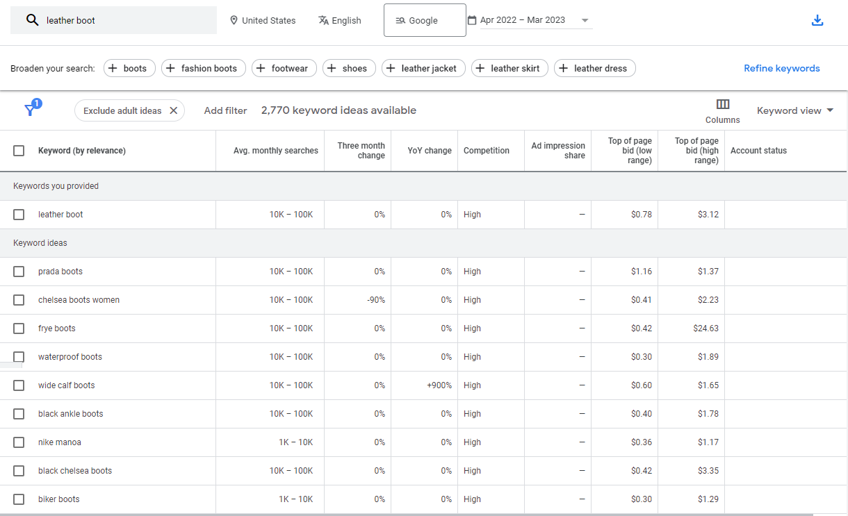The width and height of the screenshot is (848, 516).
Task: Open the Google search network selector
Action: pyautogui.click(x=425, y=20)
